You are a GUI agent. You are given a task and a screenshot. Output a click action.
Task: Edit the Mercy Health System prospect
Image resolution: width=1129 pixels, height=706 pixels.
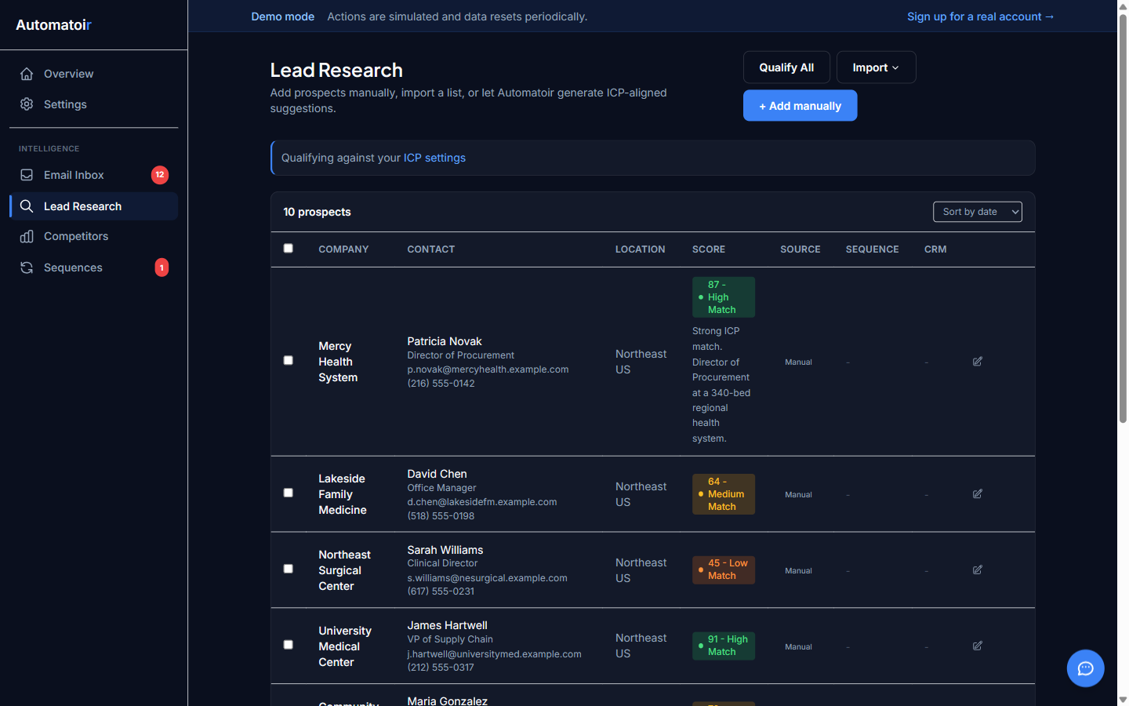click(x=978, y=362)
